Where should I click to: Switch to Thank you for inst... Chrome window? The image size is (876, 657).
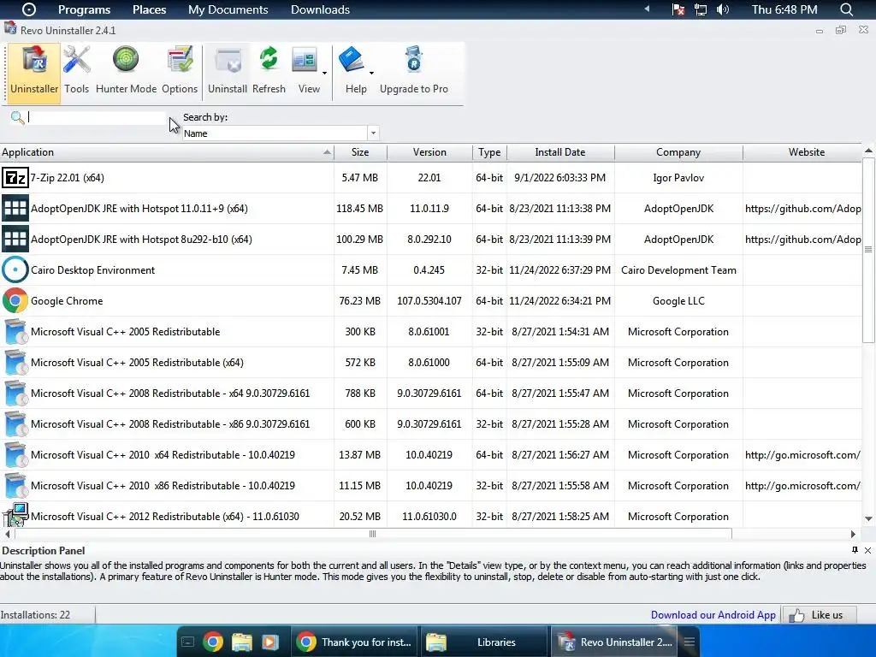point(355,642)
